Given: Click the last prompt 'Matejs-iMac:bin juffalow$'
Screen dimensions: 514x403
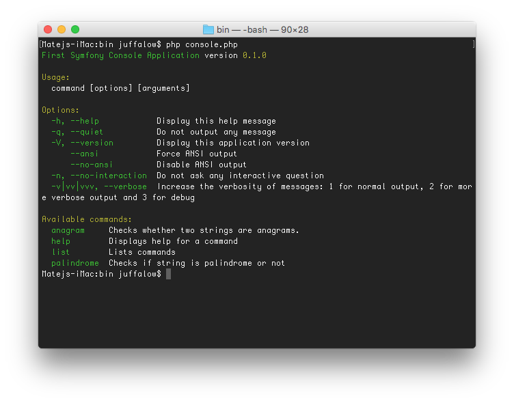Looking at the screenshot, I should [x=102, y=274].
